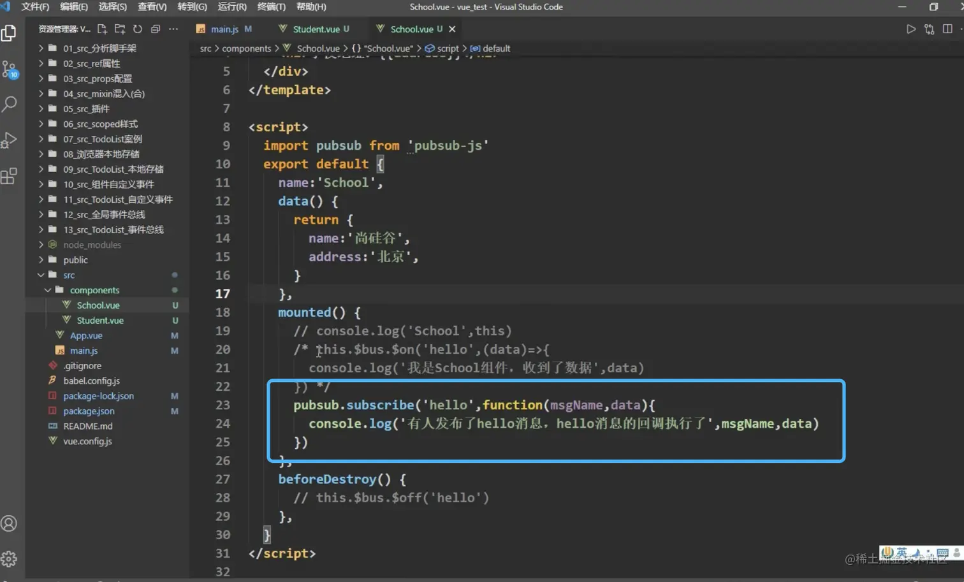Click the src breadcrumb segment

click(x=205, y=48)
